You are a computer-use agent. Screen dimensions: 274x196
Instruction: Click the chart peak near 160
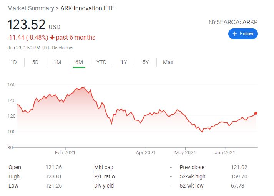(x=83, y=87)
